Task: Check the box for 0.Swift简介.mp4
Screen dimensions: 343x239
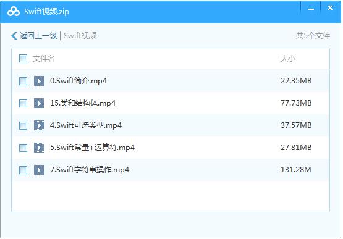Action: (x=23, y=81)
